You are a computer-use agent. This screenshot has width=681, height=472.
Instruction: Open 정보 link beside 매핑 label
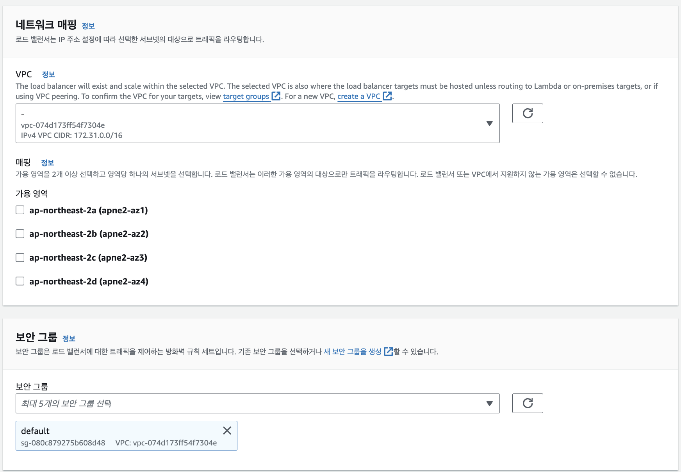[x=47, y=163]
